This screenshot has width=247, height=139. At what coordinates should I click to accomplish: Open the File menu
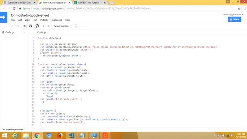[x=13, y=20]
